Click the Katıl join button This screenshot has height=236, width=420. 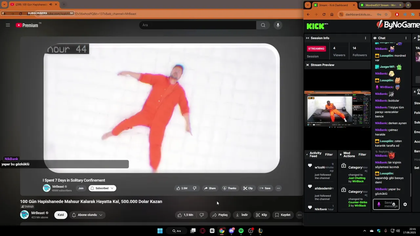61,215
